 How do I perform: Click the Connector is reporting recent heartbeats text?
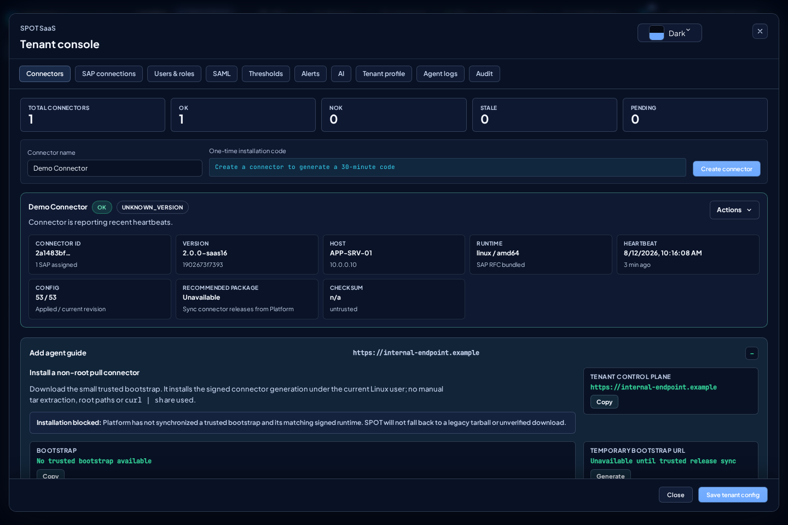pyautogui.click(x=101, y=222)
